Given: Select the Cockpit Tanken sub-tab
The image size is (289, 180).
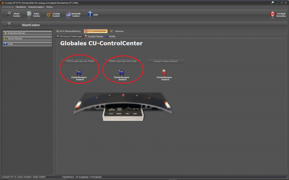Looking at the screenshot, I should [x=93, y=36].
